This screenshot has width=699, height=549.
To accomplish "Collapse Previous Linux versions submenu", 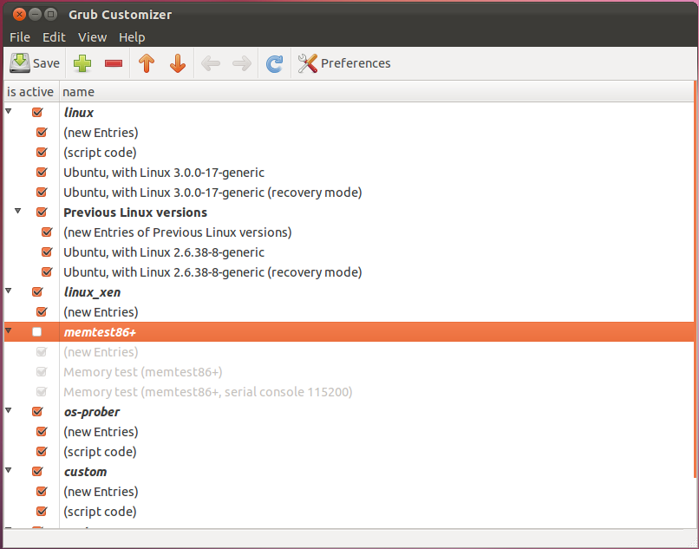I will pyautogui.click(x=18, y=211).
